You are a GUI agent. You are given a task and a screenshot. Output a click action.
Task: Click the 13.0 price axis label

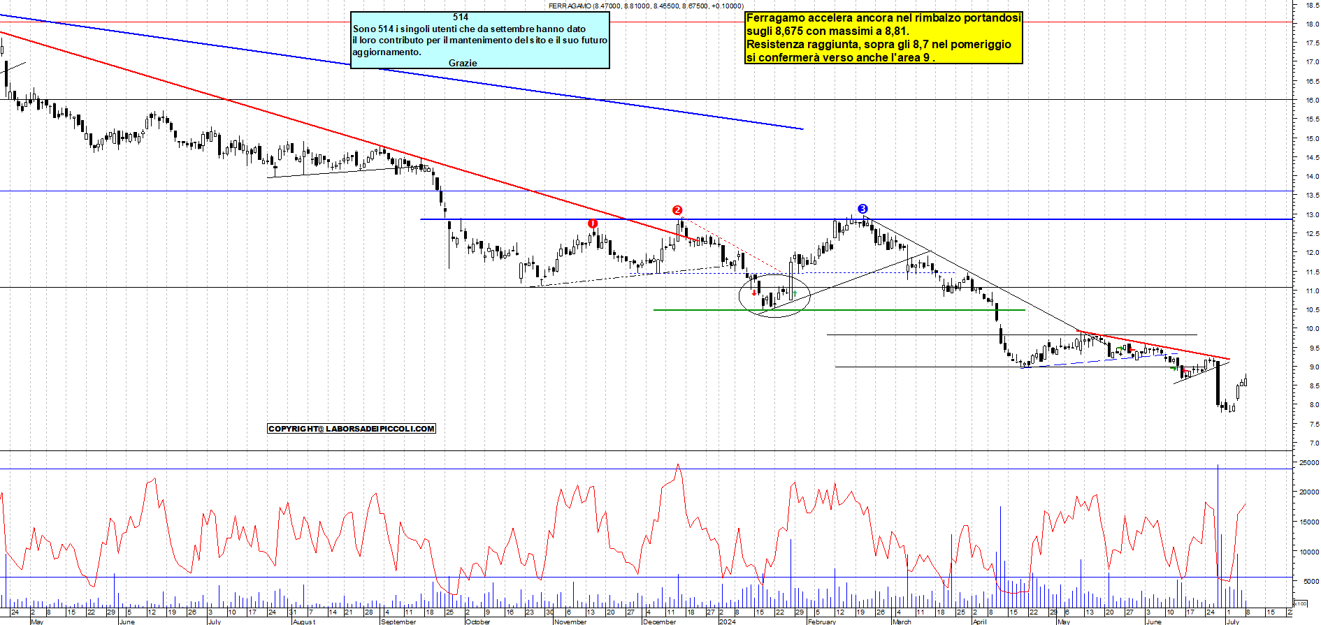[x=1313, y=214]
